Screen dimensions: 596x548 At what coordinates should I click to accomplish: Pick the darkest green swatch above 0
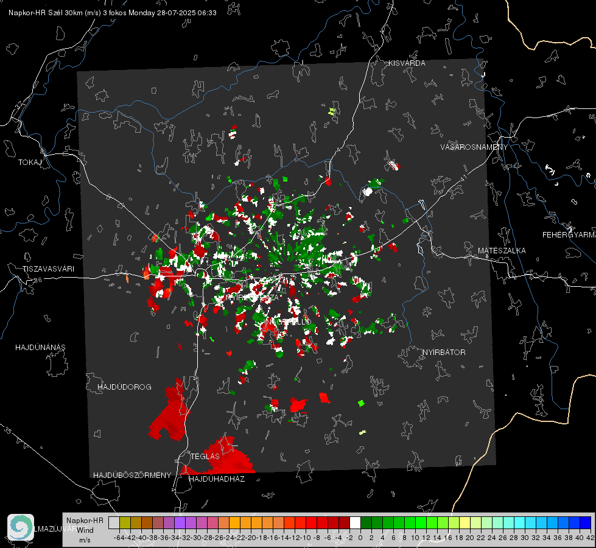[366, 522]
